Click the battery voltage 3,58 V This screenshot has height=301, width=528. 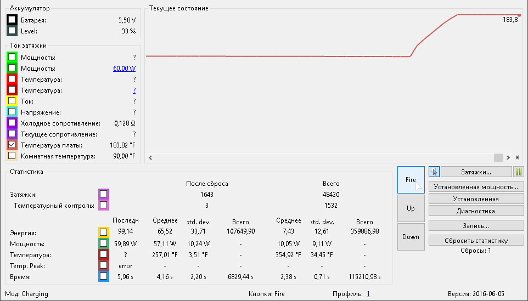[x=127, y=20]
